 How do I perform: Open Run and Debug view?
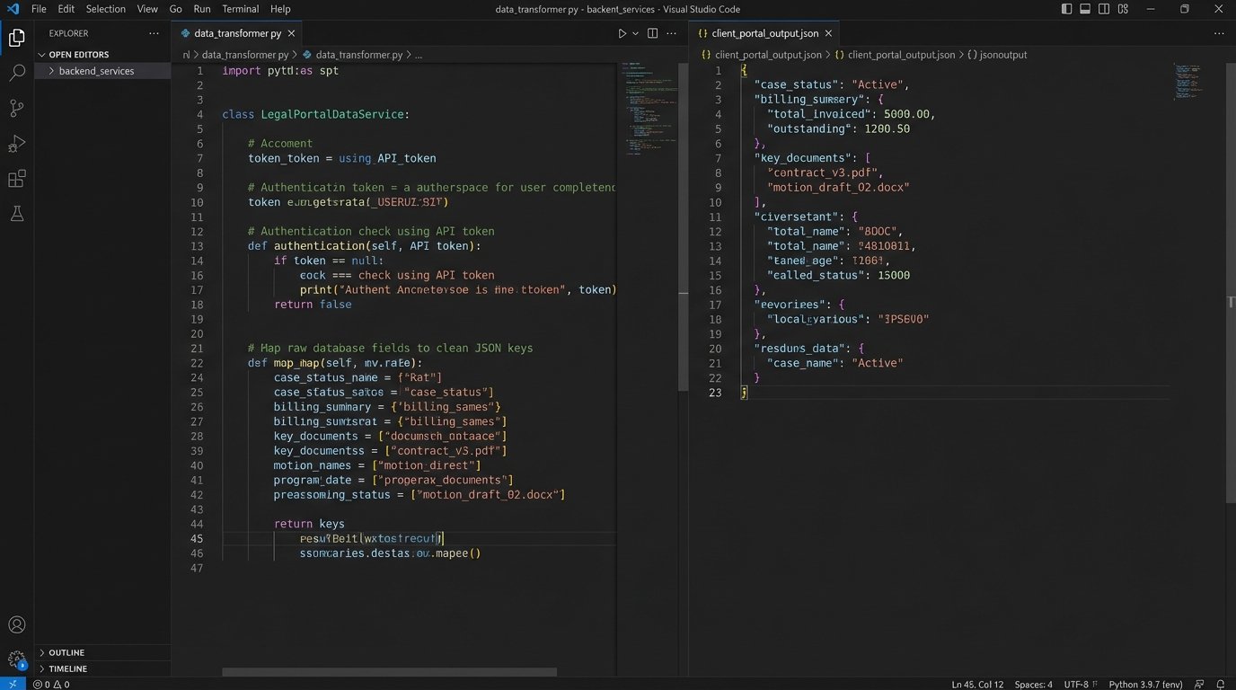click(x=16, y=144)
